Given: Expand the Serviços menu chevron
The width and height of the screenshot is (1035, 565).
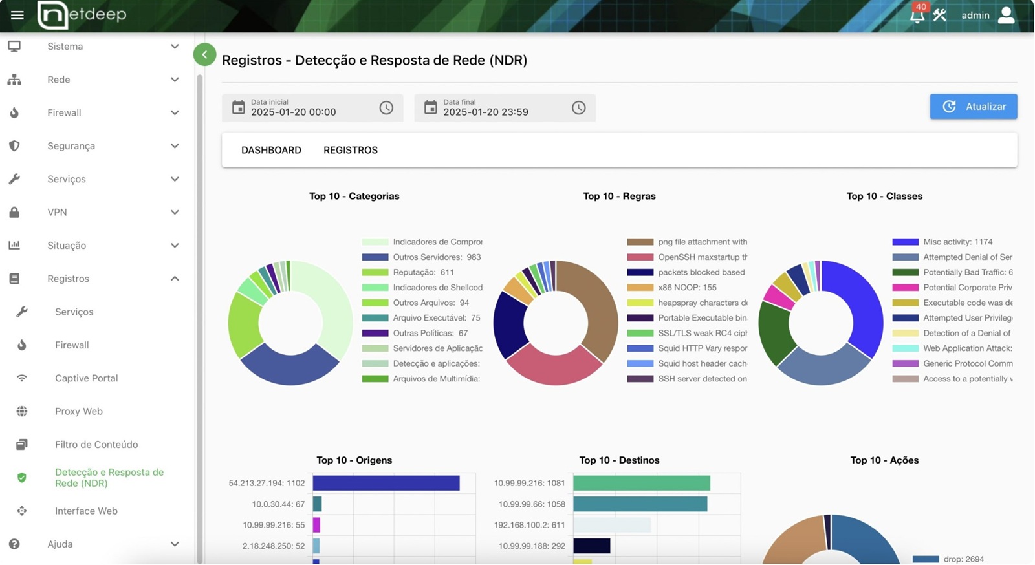Looking at the screenshot, I should pos(175,179).
